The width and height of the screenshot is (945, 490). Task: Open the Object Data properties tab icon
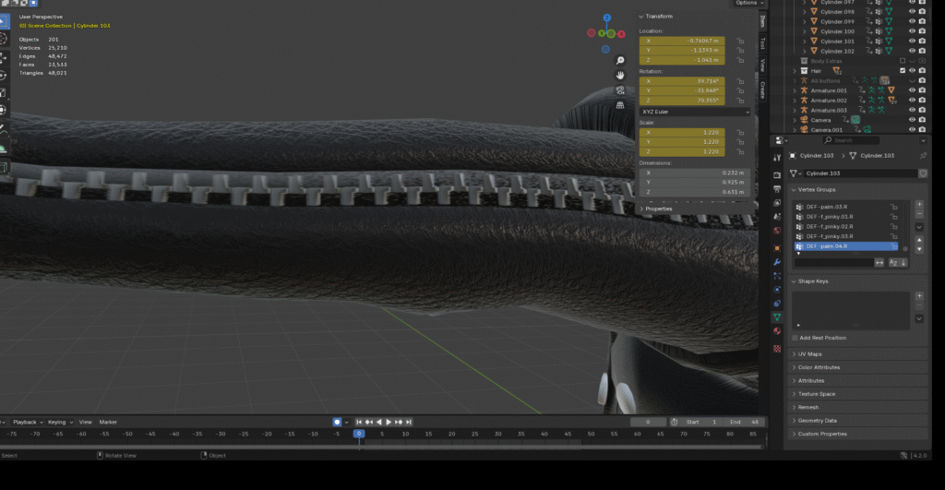tap(777, 317)
